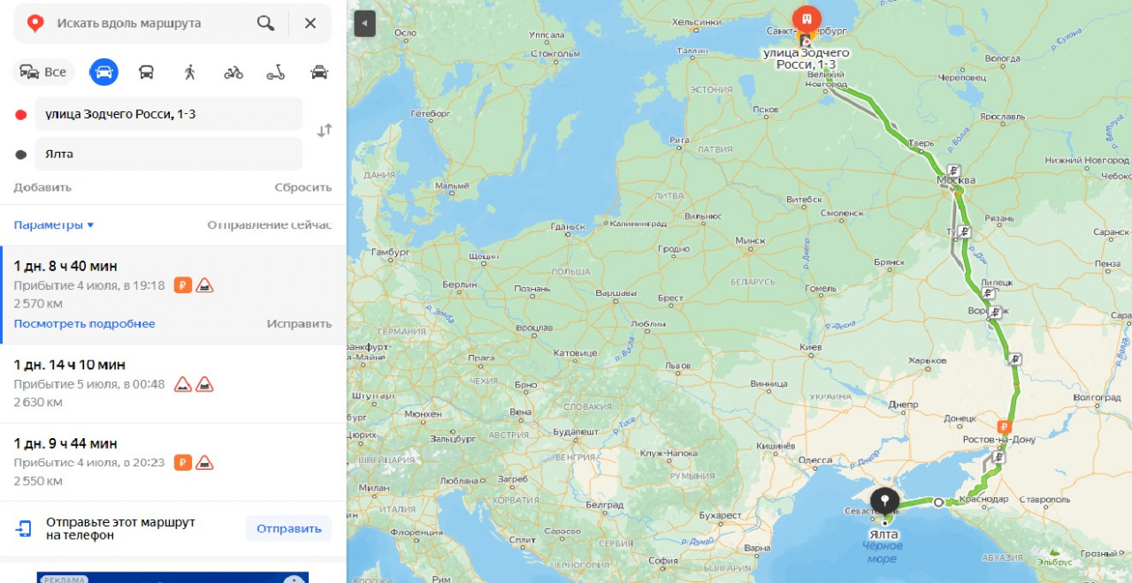Screen dimensions: 1132x583
Task: Select the taxi route mode
Action: (319, 72)
